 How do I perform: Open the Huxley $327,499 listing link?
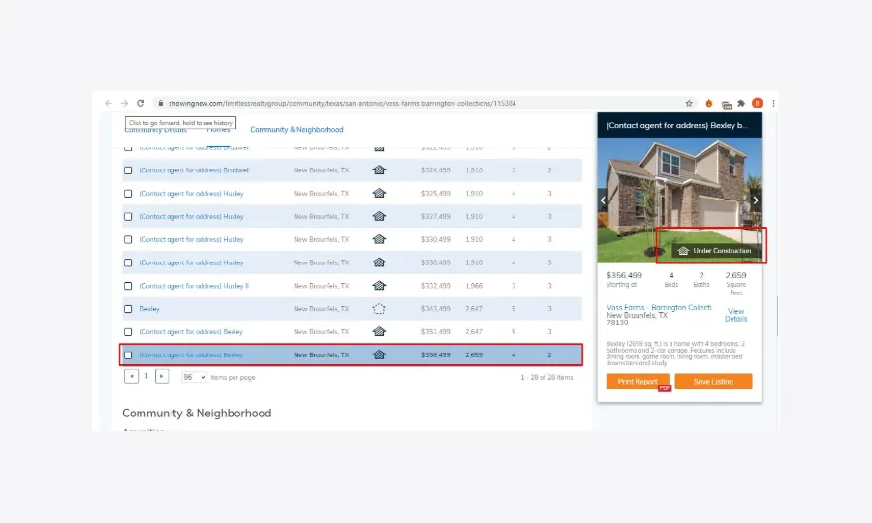[x=192, y=217]
